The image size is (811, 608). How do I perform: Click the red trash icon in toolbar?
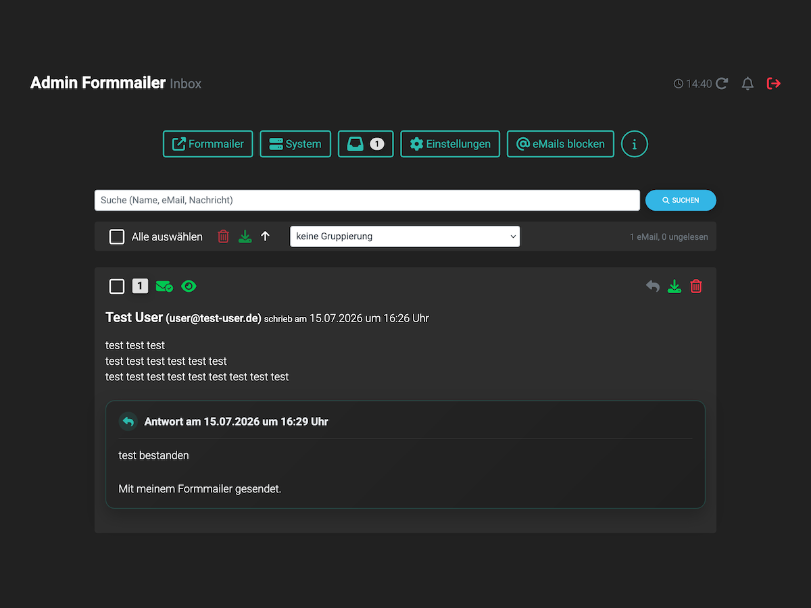[223, 236]
